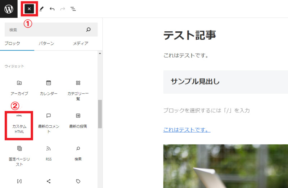288x188 pixels.
Task: Click the redo arrow
Action: pos(63,9)
